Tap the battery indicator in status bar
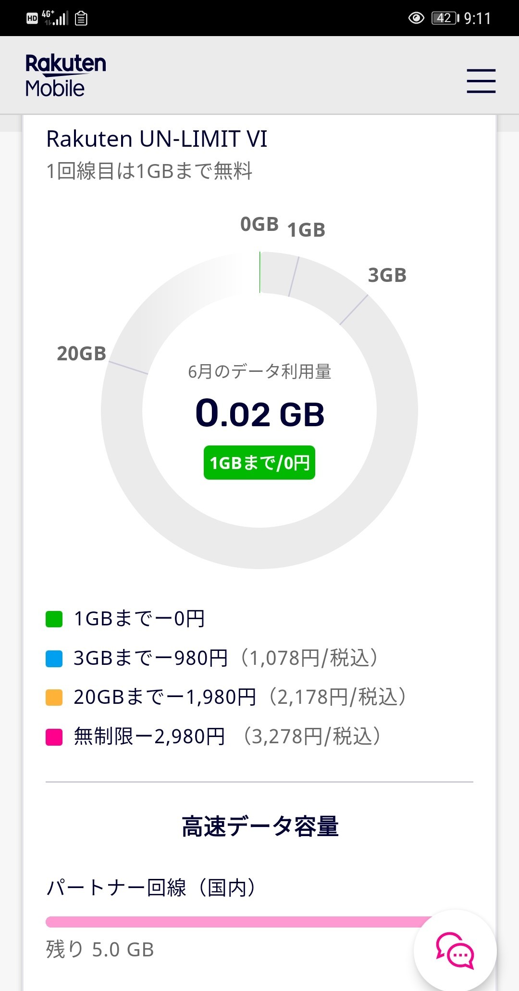519x991 pixels. click(x=445, y=18)
